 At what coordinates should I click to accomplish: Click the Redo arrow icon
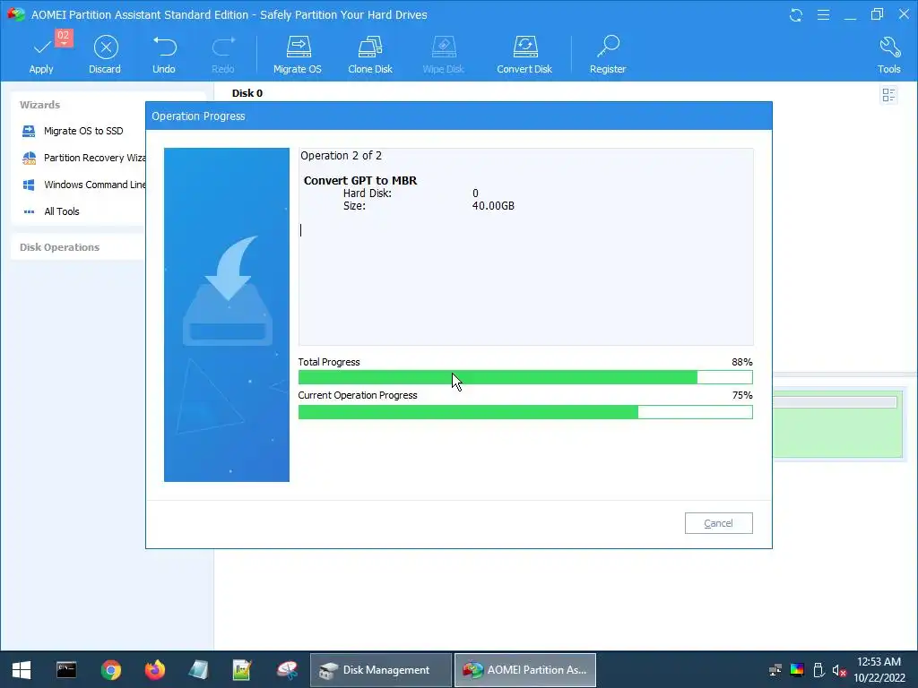coord(222,47)
